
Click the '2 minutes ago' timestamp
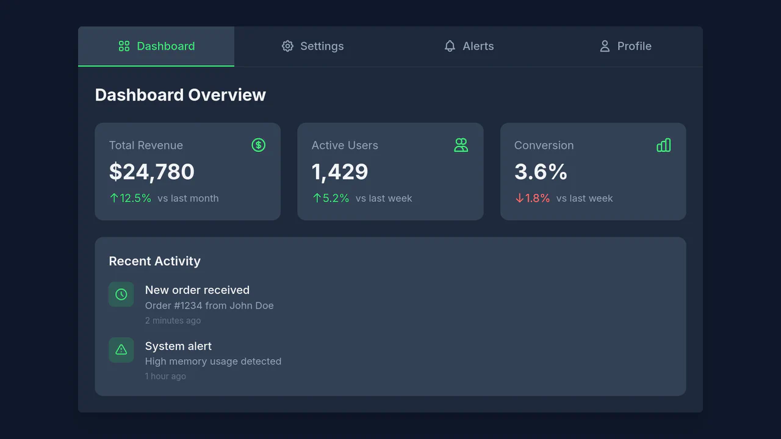coord(173,321)
